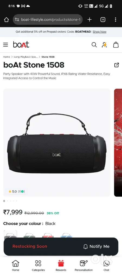Screen dimensions: 122x273
Task: Tap the site info icon in address bar
Action: click(17, 20)
